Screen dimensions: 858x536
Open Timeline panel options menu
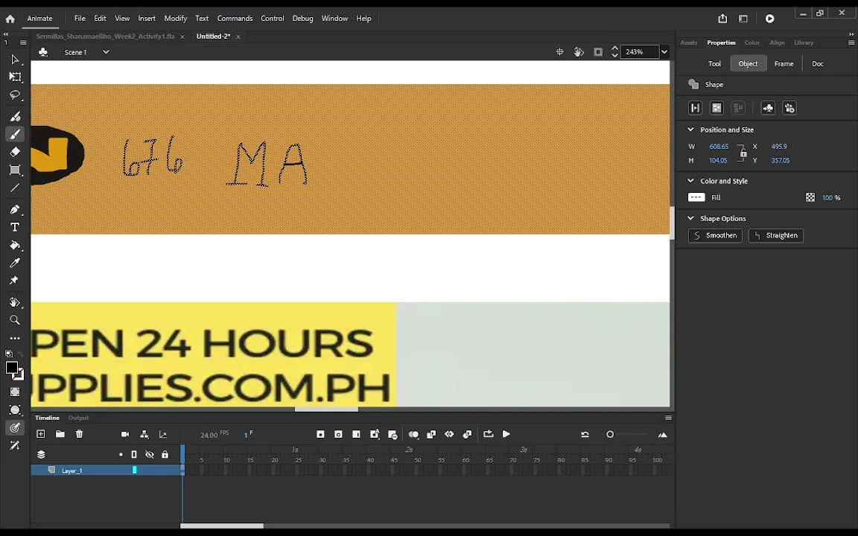pyautogui.click(x=668, y=418)
